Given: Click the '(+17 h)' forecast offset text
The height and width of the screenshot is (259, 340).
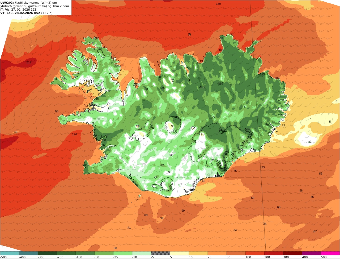Looking at the screenshot, I should pos(47,13).
